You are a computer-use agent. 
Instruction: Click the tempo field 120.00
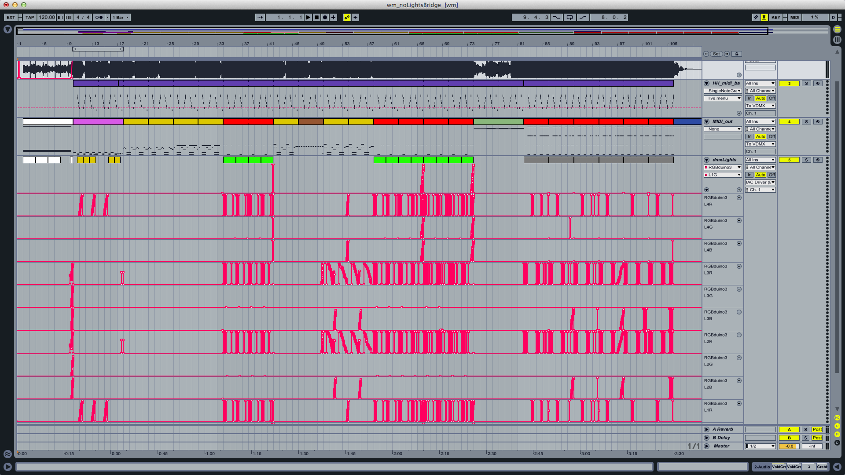point(47,17)
